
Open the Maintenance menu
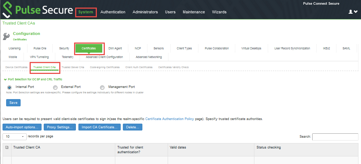tap(194, 12)
